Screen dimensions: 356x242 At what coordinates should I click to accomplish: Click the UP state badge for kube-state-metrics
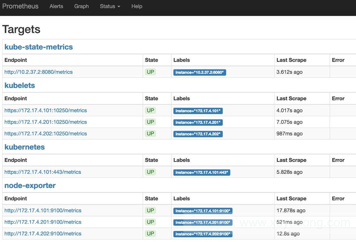[x=151, y=72]
